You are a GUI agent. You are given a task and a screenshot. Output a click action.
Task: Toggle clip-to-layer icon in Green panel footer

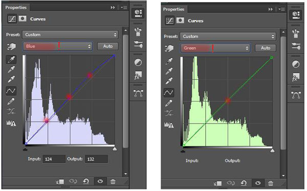(x=217, y=183)
